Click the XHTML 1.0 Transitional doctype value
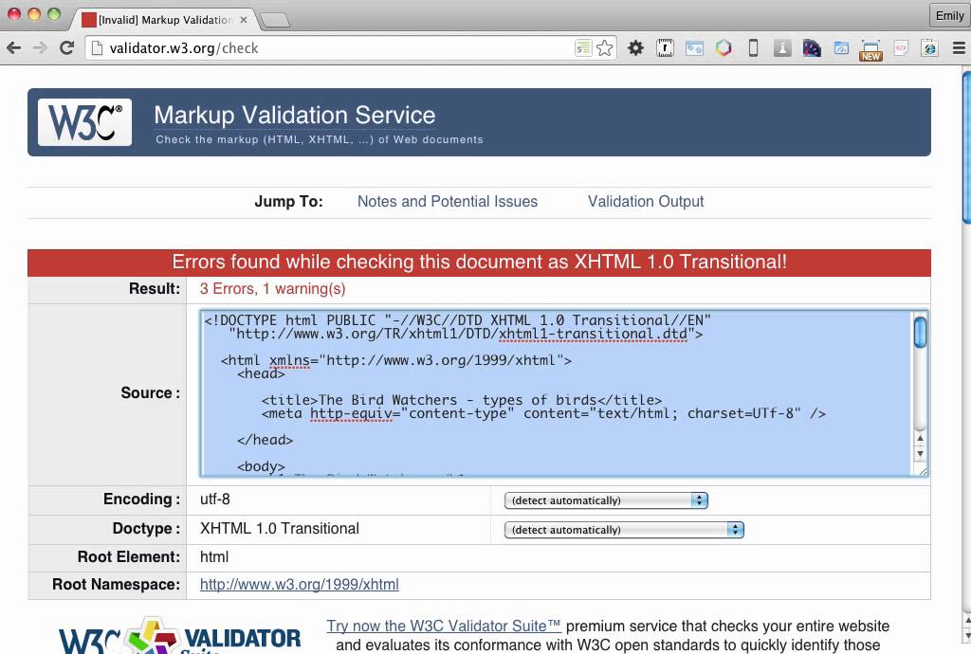Viewport: 971px width, 654px height. 280,528
